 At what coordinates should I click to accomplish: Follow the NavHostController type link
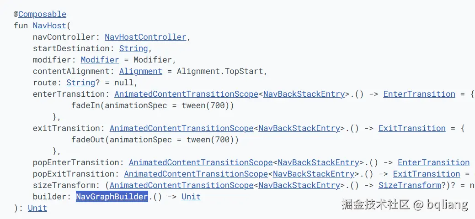tap(145, 37)
